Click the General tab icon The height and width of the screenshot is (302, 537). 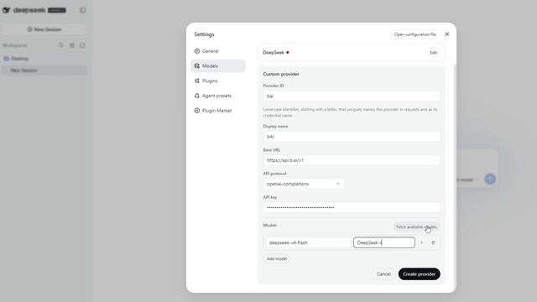tap(197, 51)
